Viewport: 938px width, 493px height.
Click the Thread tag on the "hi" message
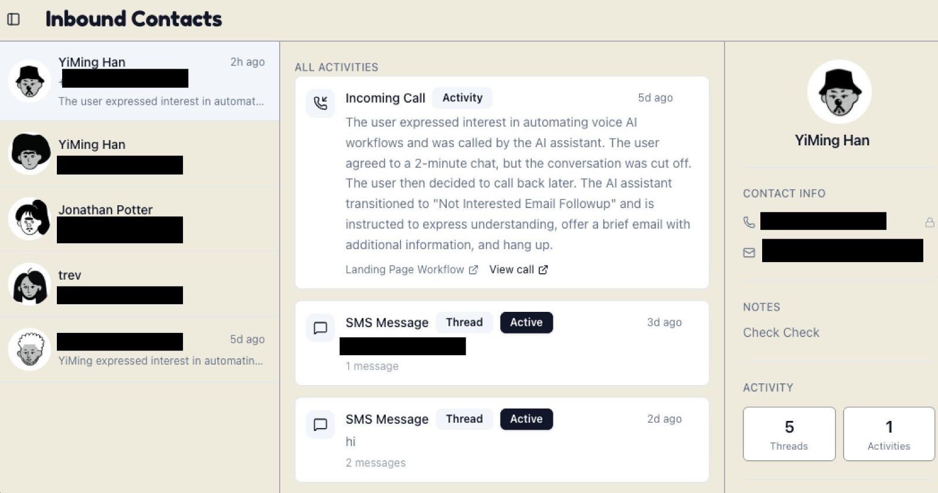464,419
